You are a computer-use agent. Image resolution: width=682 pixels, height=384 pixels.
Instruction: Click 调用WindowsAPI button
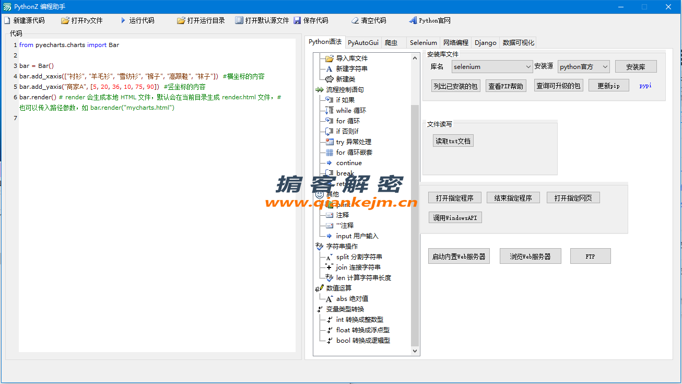[x=455, y=218]
